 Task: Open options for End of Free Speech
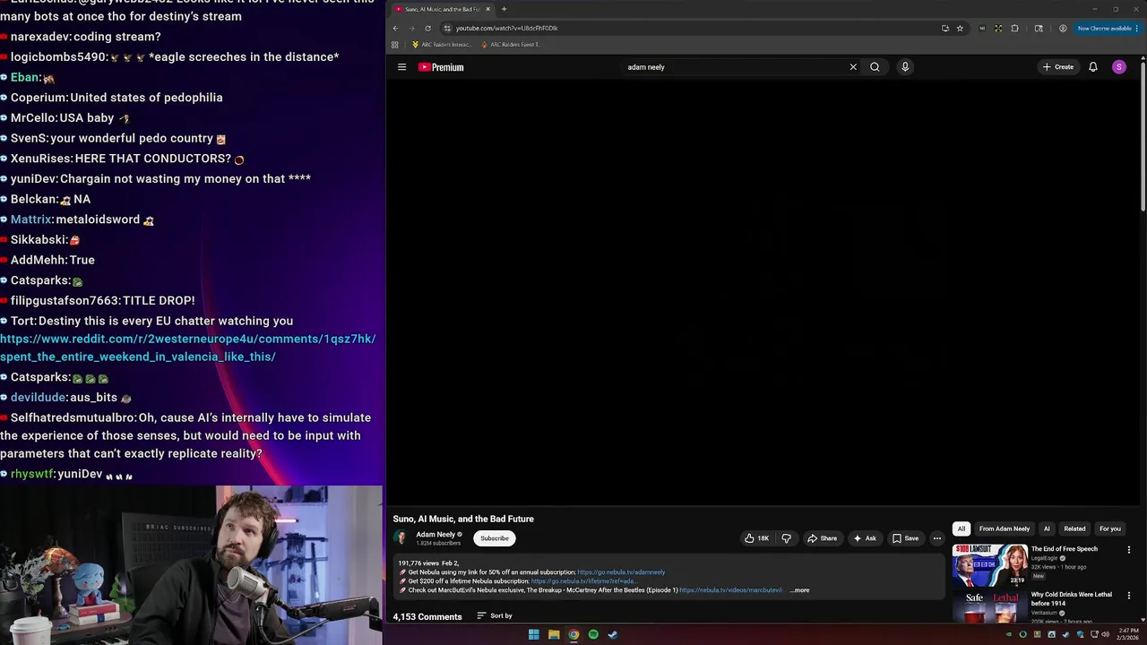pyautogui.click(x=1129, y=550)
